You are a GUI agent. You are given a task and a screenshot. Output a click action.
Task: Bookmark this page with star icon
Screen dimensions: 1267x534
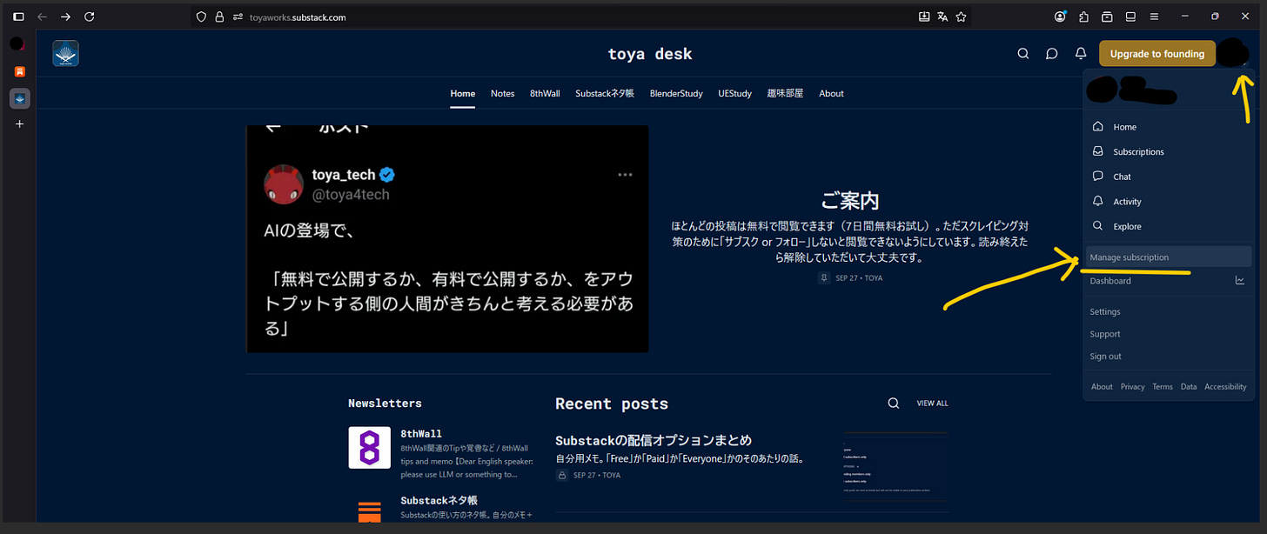[961, 17]
